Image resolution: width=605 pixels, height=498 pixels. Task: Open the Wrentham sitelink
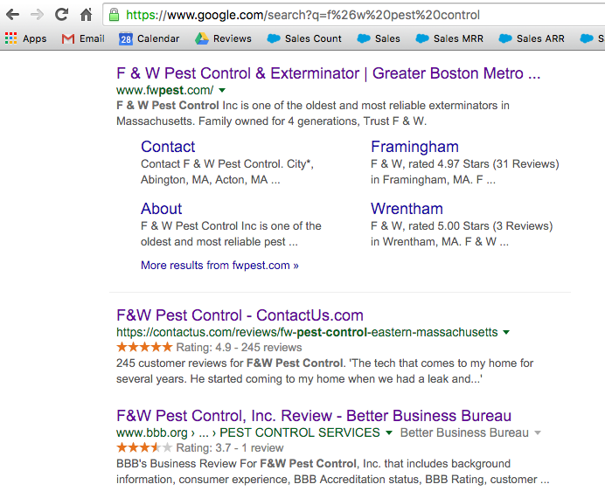[407, 209]
